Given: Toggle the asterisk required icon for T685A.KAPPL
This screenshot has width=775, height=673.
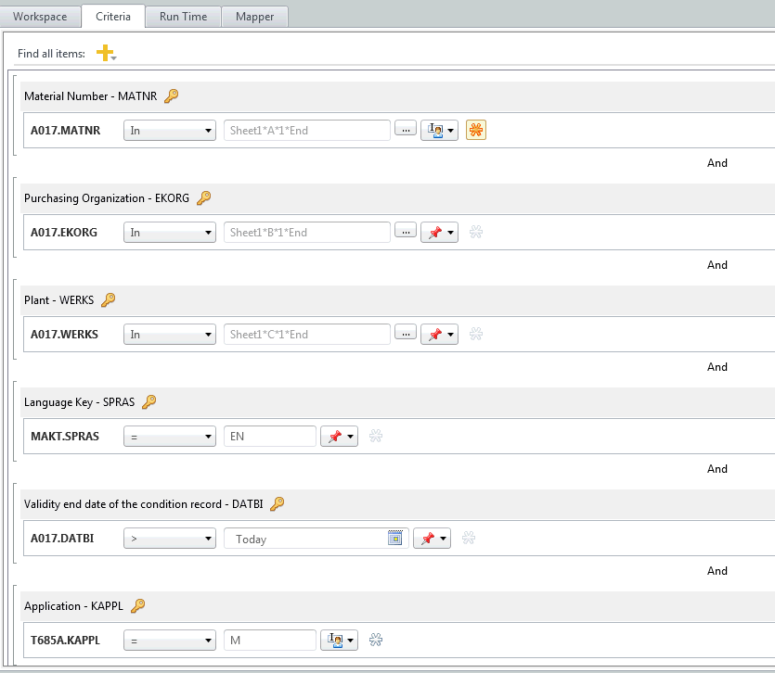Looking at the screenshot, I should 376,640.
